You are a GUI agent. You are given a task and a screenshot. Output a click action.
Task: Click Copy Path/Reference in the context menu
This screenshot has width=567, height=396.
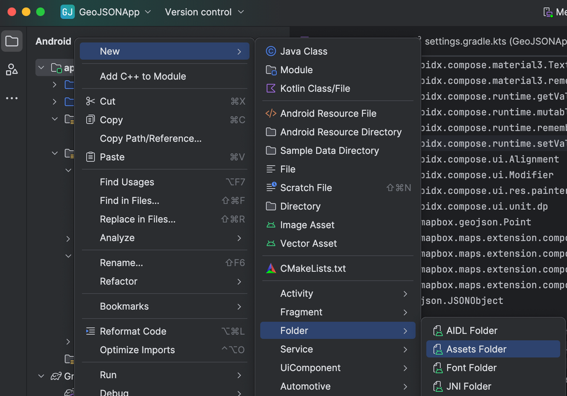[151, 138]
